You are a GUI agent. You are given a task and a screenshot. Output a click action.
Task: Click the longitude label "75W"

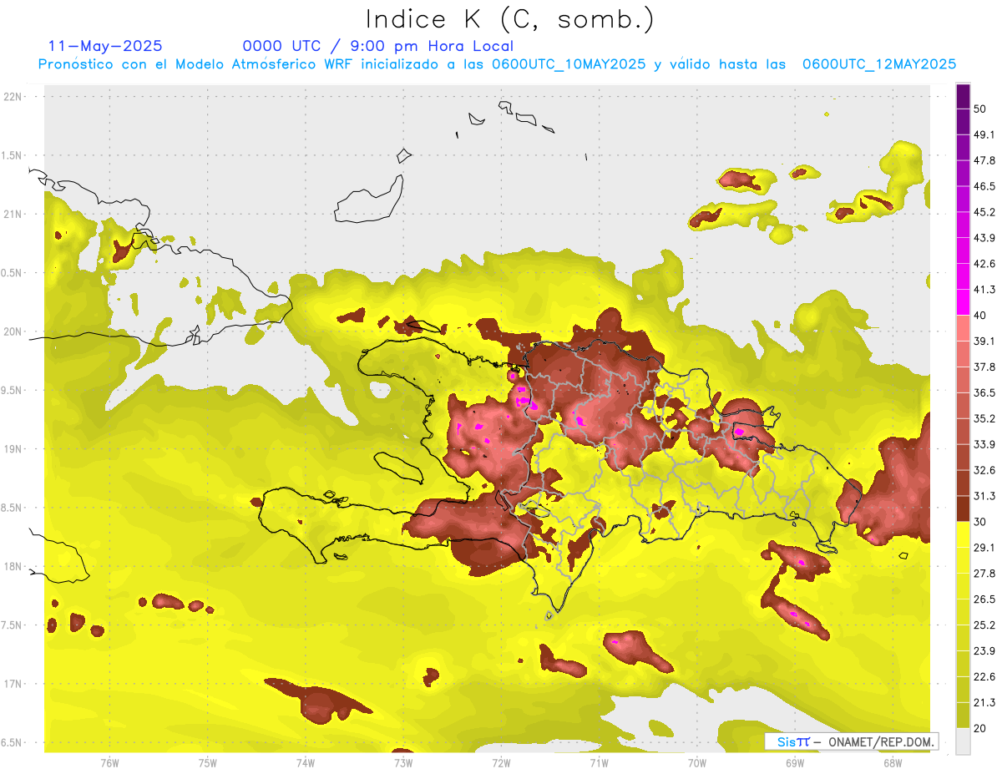[x=208, y=763]
